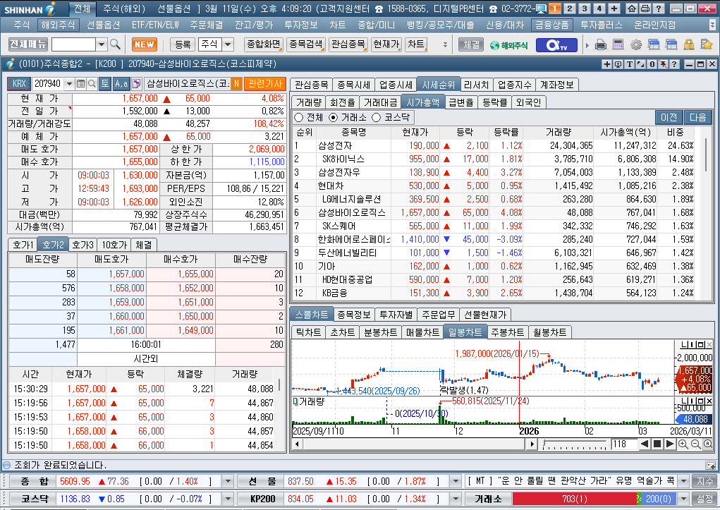This screenshot has height=510, width=720.
Task: Click the orange N badge beside the stock name
Action: point(236,84)
